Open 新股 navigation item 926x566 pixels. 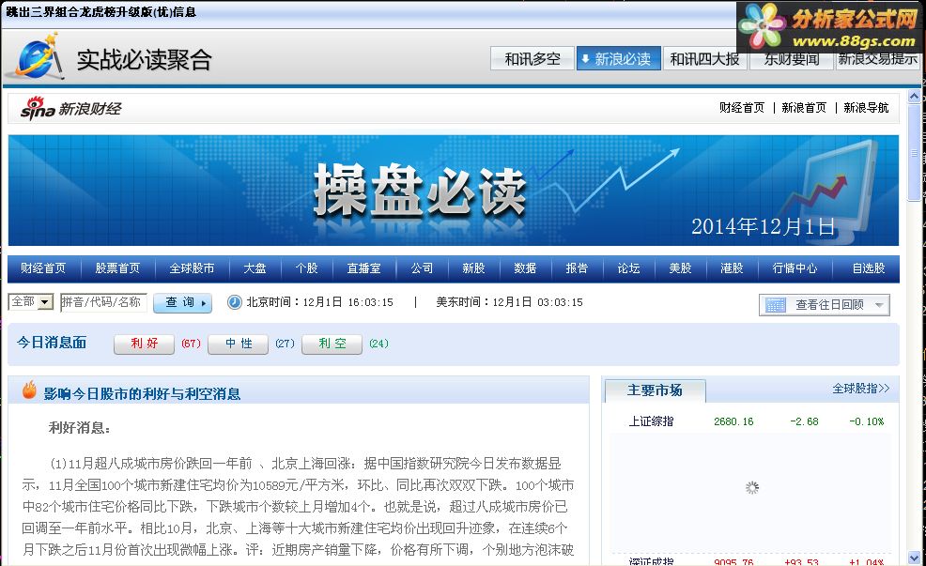coord(473,268)
